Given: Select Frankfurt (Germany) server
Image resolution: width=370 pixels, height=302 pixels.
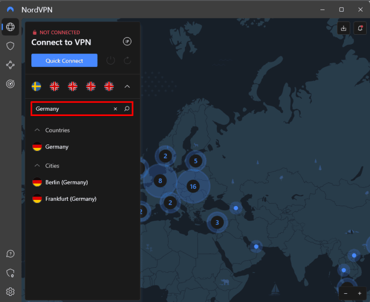Looking at the screenshot, I should (x=70, y=199).
